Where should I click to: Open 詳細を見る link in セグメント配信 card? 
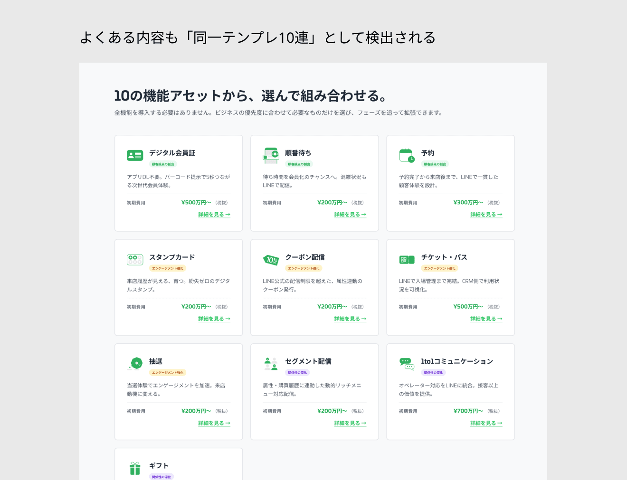[350, 423]
